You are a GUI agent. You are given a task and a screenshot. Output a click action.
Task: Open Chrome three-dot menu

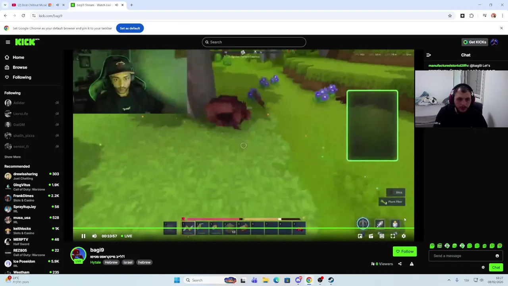click(x=502, y=16)
